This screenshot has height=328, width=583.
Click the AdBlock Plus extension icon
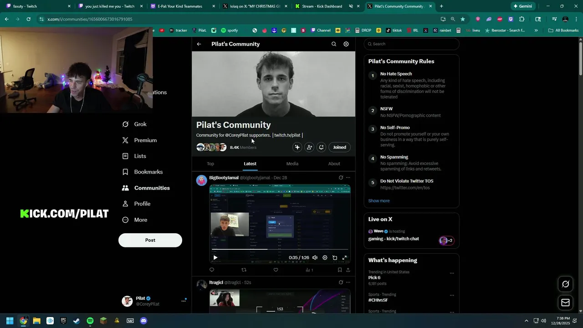point(500,19)
